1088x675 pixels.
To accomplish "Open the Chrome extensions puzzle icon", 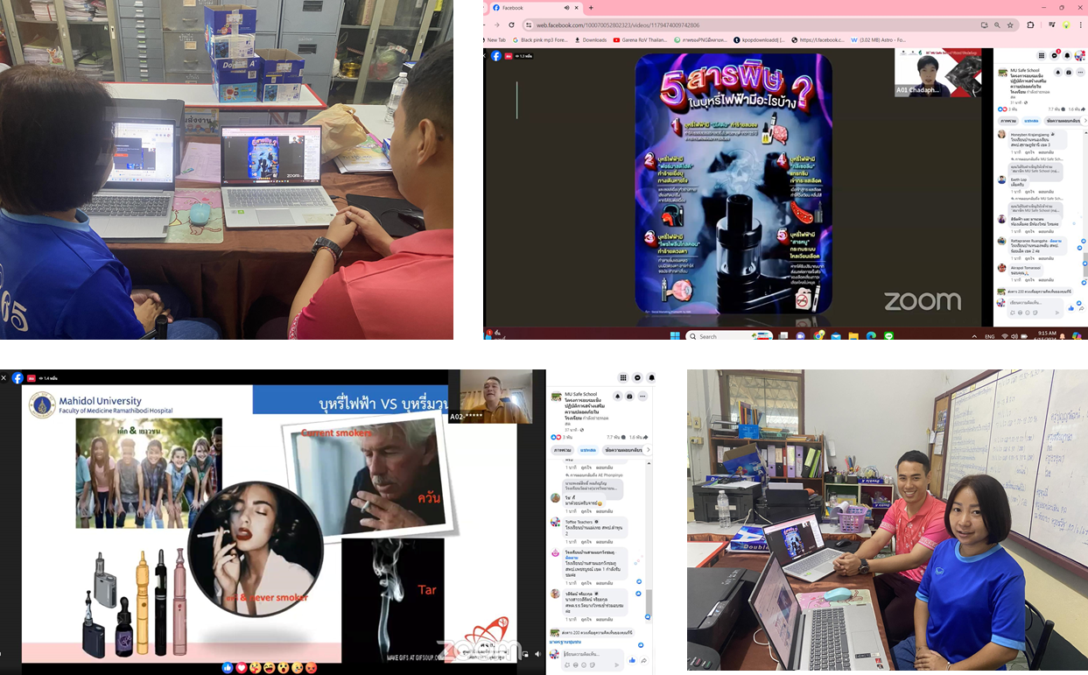I will click(x=1030, y=25).
